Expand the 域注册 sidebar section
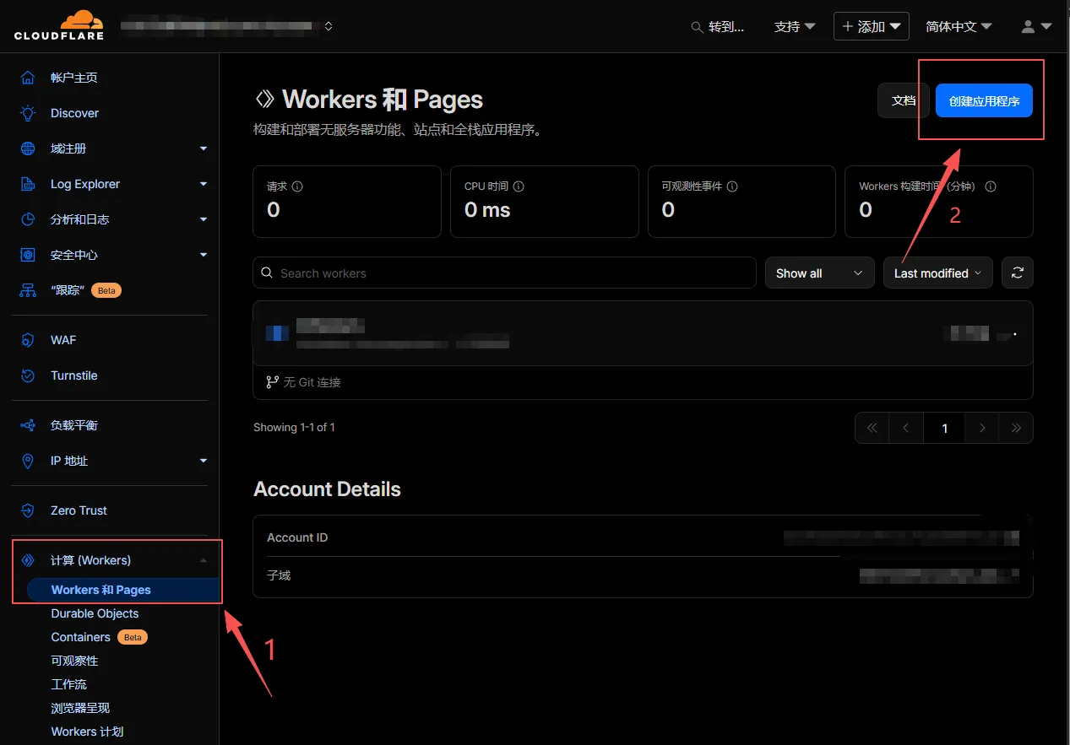Screen dimensions: 1070x745 click(x=203, y=148)
